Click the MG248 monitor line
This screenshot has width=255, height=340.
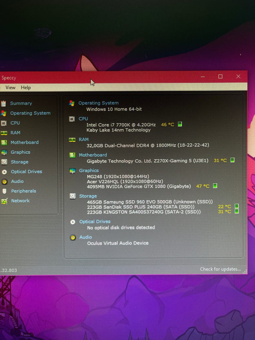tap(118, 176)
